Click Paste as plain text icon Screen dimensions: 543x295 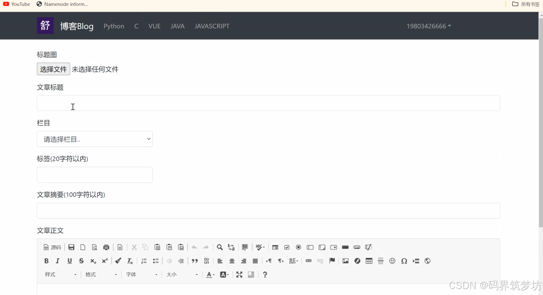point(169,247)
